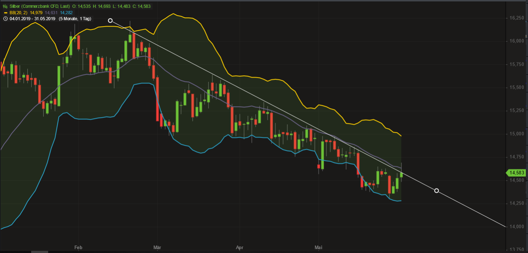Select the trendline's upper start handle
528x253 pixels.
[110, 21]
